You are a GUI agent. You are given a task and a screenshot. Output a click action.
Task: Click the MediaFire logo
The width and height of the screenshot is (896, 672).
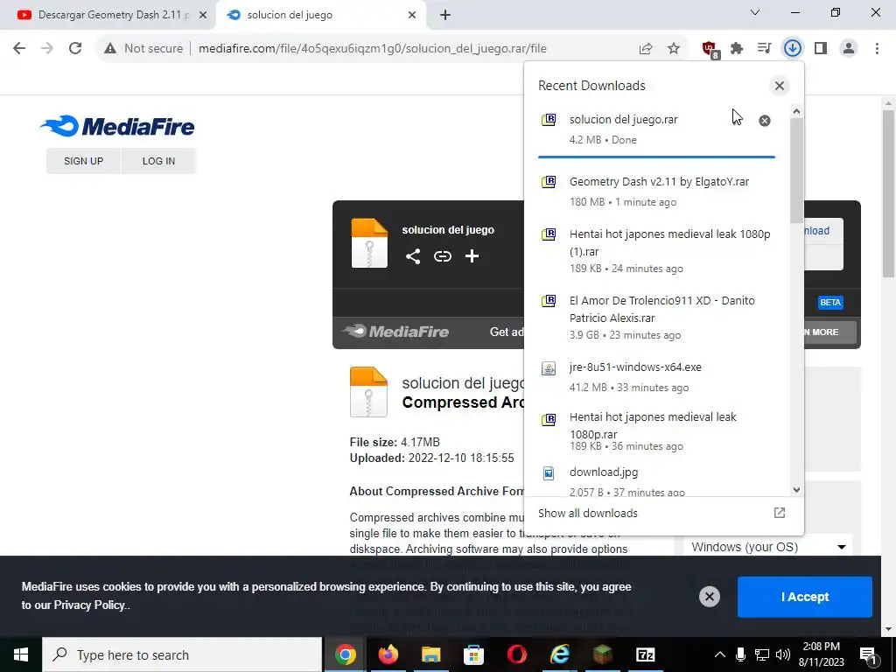pos(117,126)
